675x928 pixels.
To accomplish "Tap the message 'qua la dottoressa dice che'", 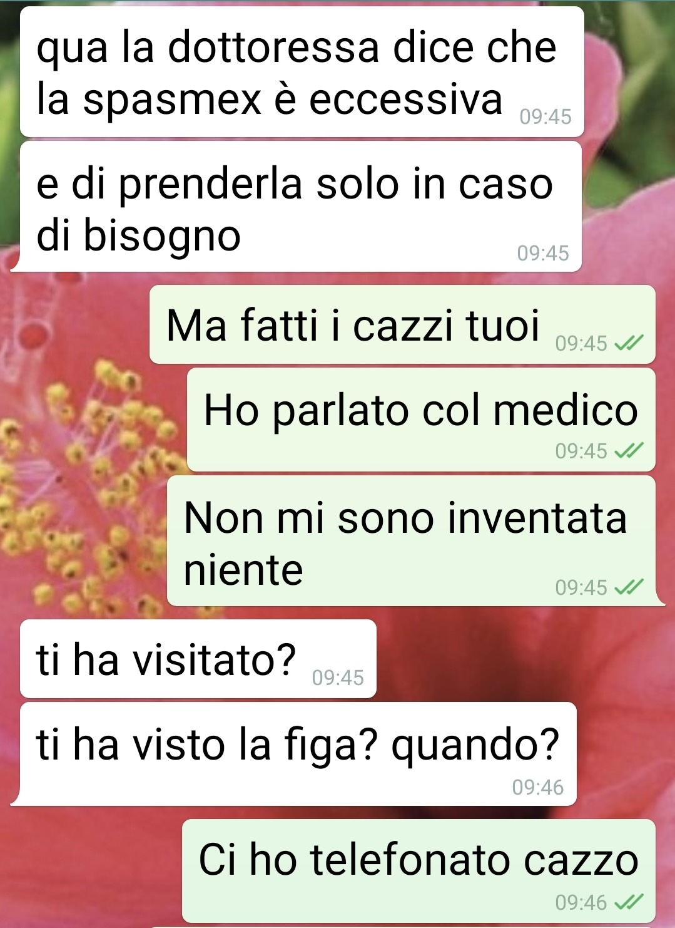I will pyautogui.click(x=302, y=71).
